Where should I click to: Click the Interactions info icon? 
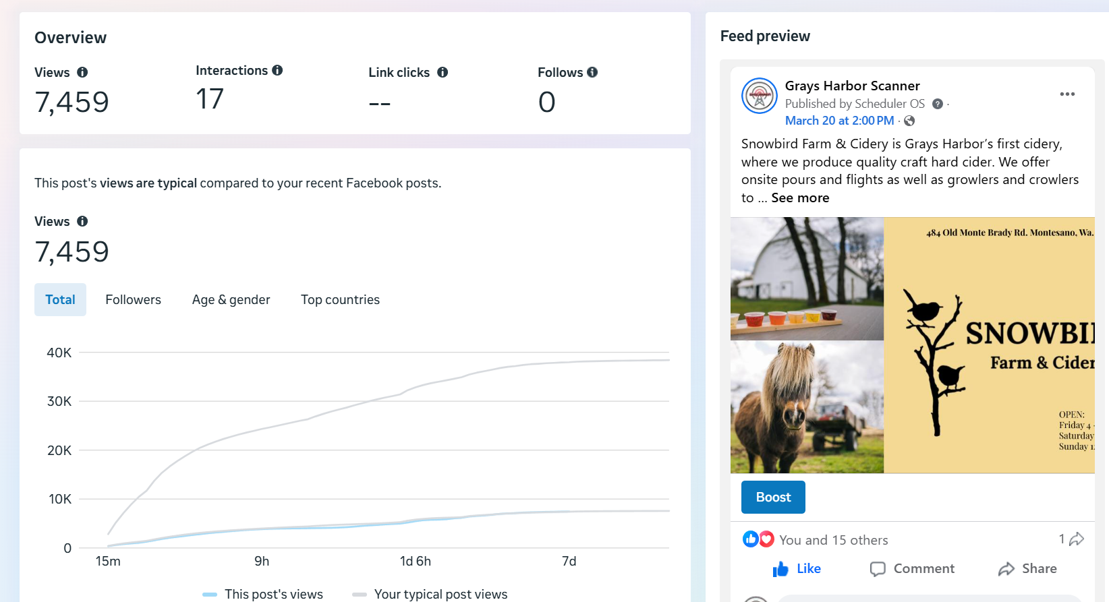click(x=277, y=70)
